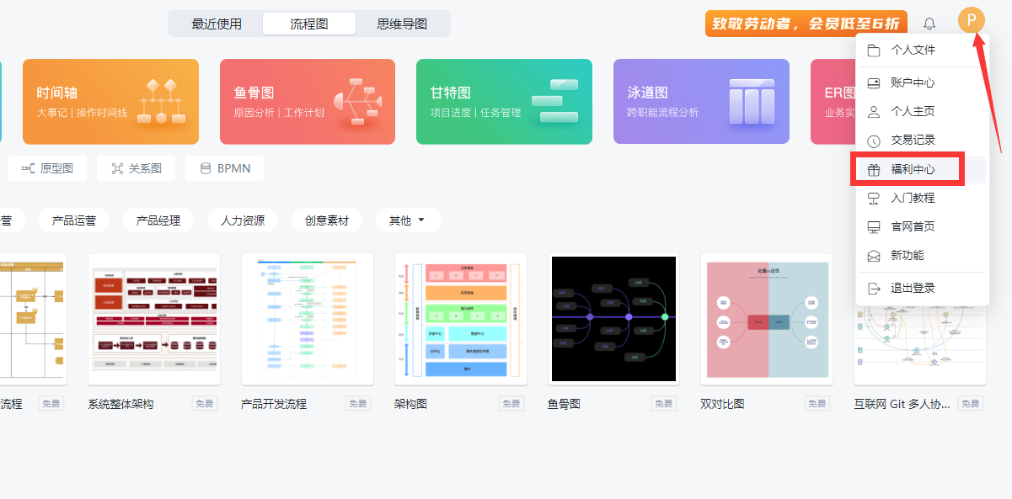Choose the 甘特图 template card

tap(504, 102)
